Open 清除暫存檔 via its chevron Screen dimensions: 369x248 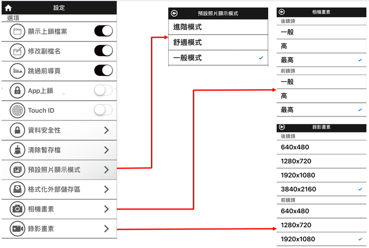click(x=106, y=150)
